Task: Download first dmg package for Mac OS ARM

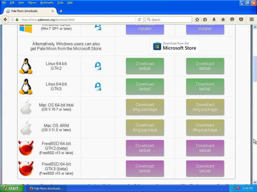Action: coord(145,127)
